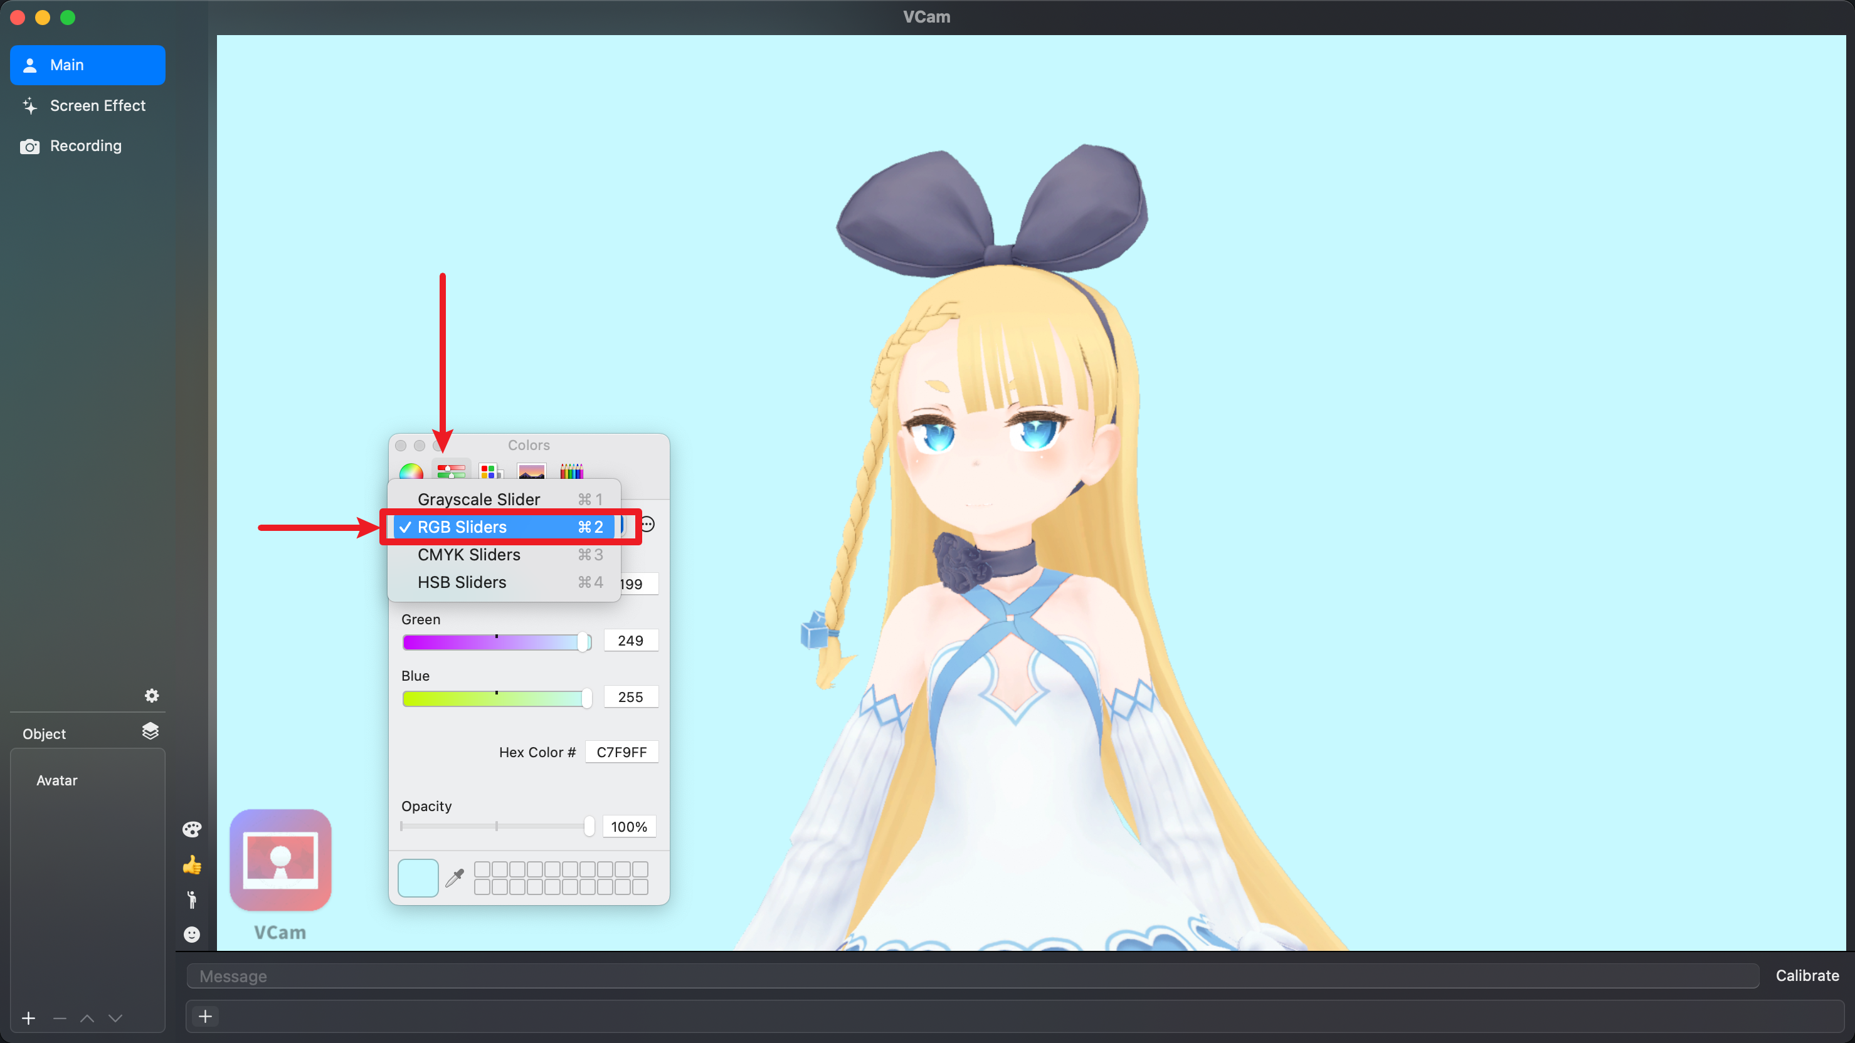Viewport: 1855px width, 1043px height.
Task: Click the smiley face expression icon
Action: 191,935
